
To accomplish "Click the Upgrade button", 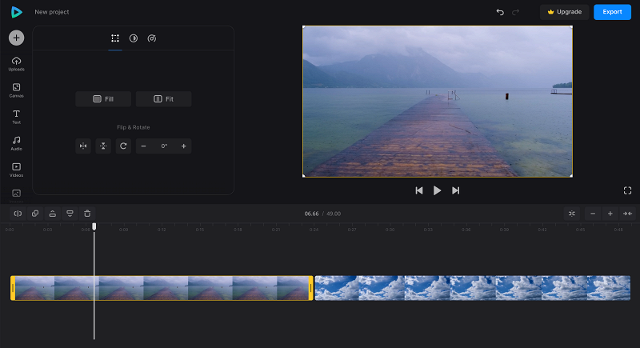I will click(x=565, y=12).
